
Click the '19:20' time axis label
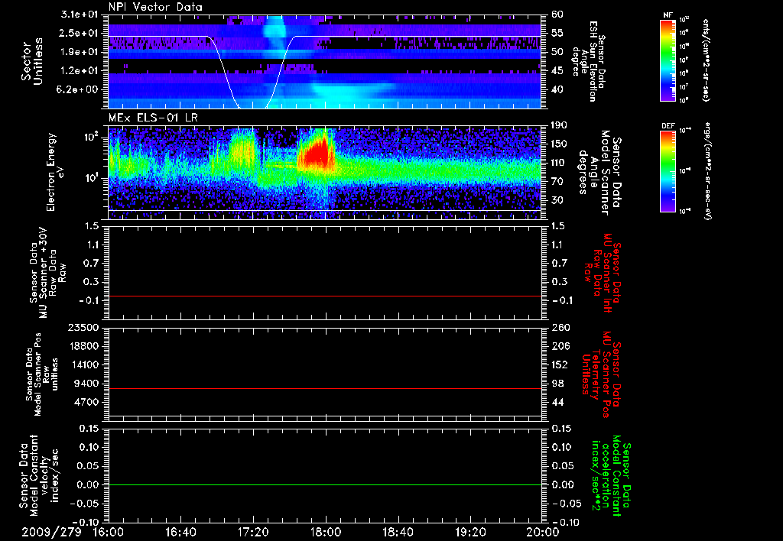tap(470, 532)
